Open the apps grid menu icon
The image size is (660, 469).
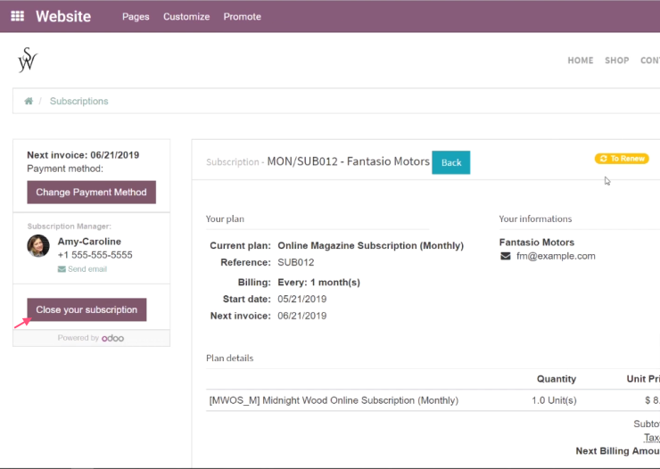pos(17,16)
